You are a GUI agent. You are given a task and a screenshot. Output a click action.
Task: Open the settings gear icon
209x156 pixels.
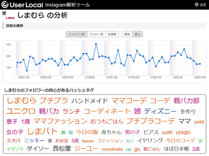(x=196, y=5)
